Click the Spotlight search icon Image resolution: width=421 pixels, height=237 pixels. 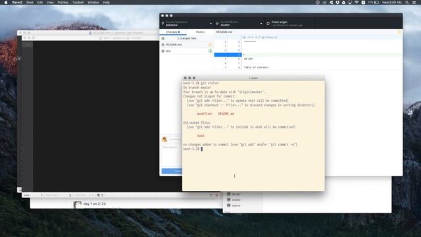coord(407,3)
